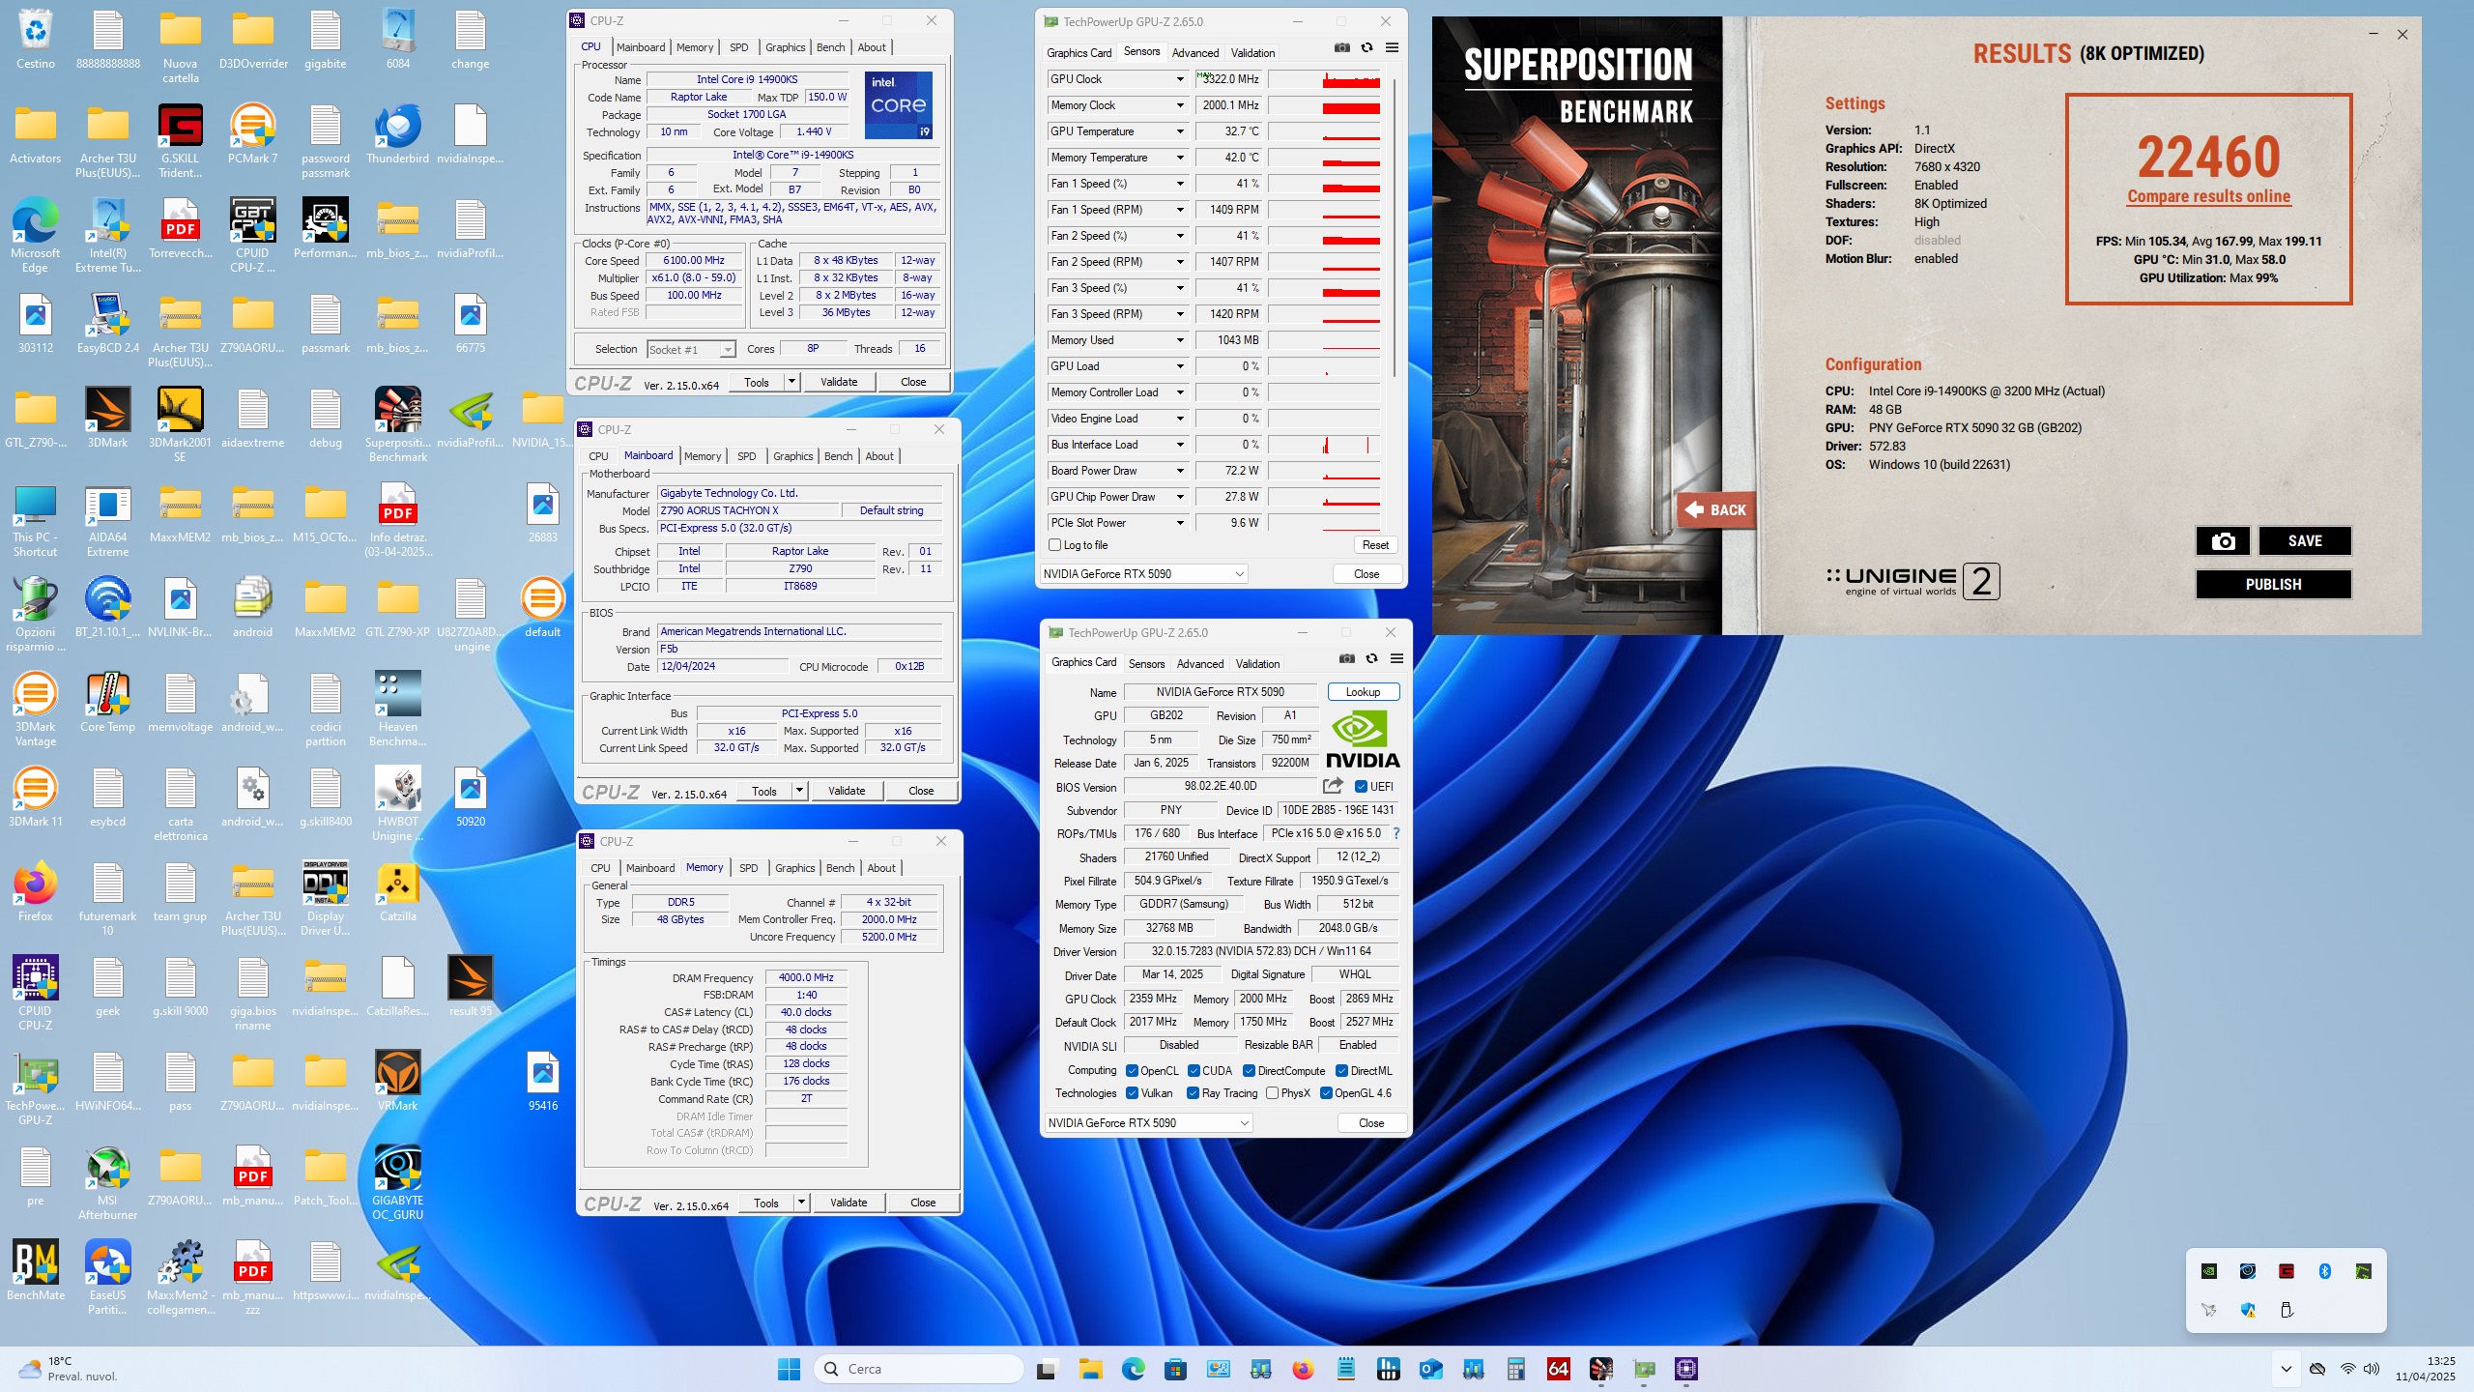Open Tools dropdown arrow in CPU-Z Memory window
The width and height of the screenshot is (2474, 1392).
coord(801,1203)
